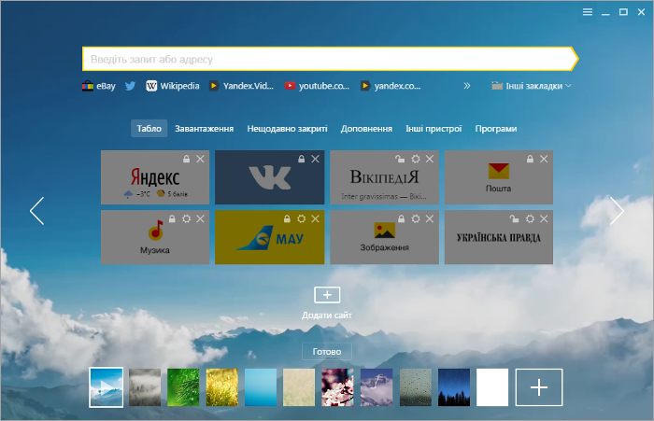Select the gray foggy forest background

point(145,387)
